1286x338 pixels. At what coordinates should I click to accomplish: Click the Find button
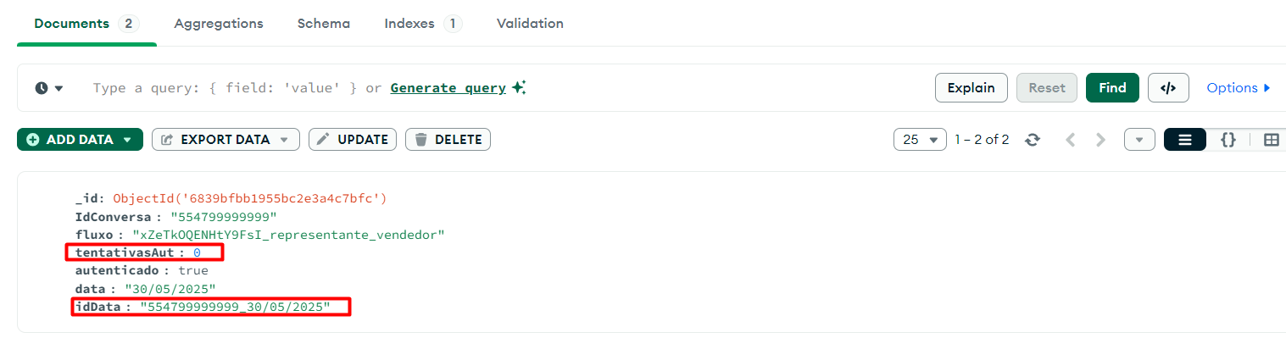(1112, 87)
